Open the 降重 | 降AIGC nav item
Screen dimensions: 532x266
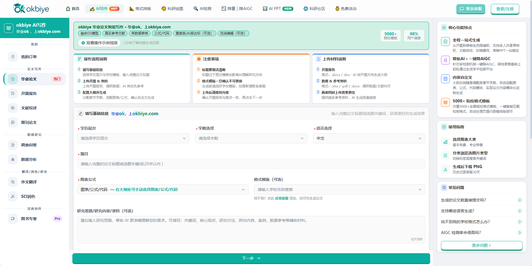[x=237, y=9]
